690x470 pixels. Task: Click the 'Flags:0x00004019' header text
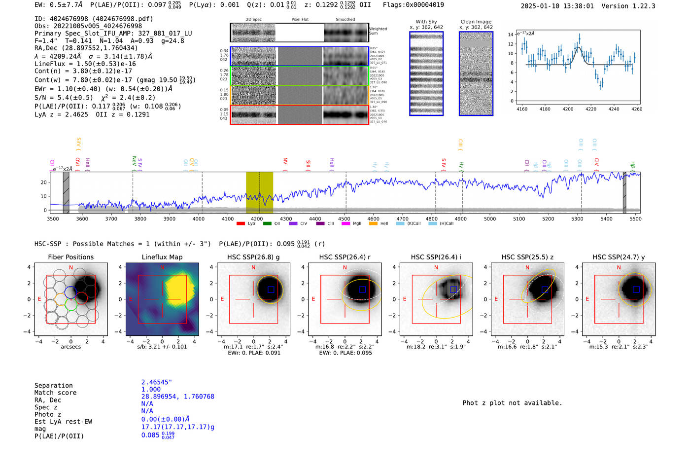413,5
